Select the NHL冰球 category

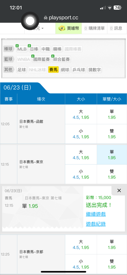(37, 70)
